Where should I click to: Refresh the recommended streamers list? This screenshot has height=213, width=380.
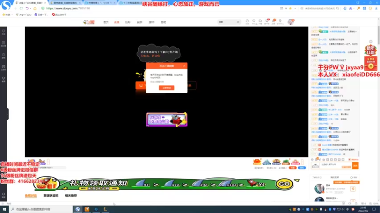[353, 177]
